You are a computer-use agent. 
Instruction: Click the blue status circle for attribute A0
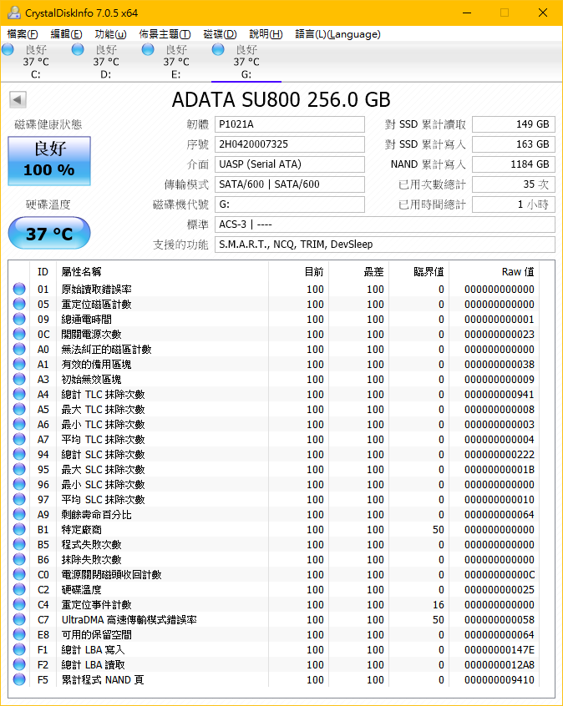(x=19, y=349)
